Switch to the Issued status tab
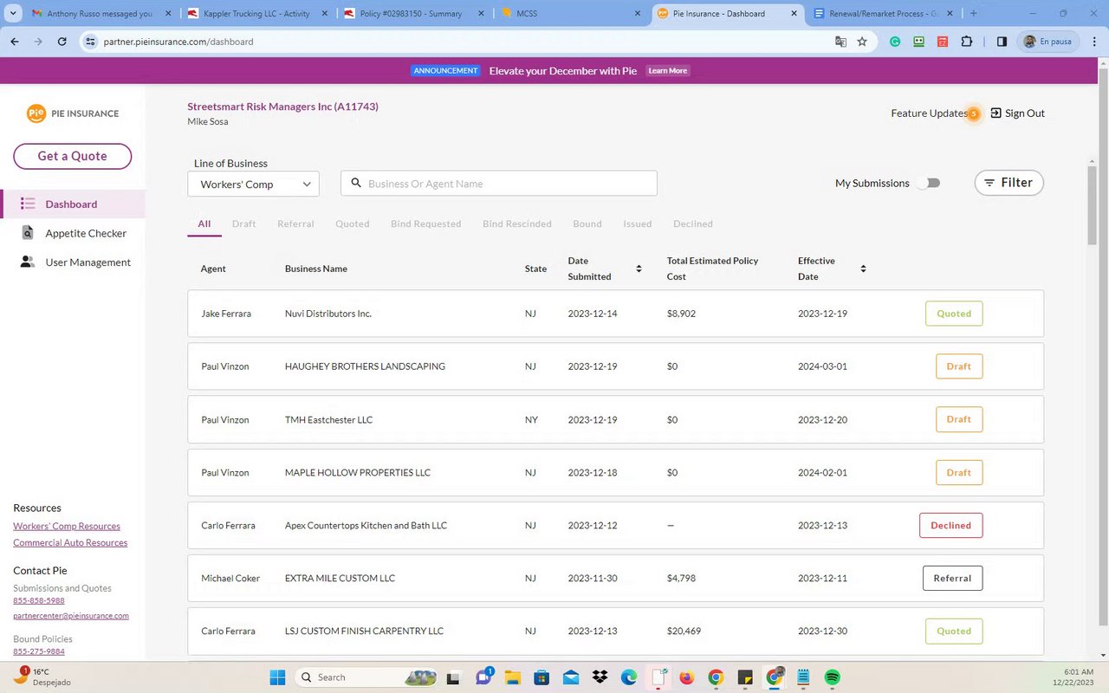 [x=638, y=223]
